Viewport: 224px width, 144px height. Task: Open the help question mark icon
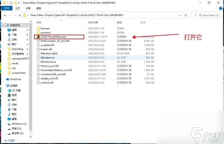[221, 9]
